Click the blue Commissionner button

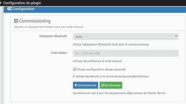[x=85, y=85]
